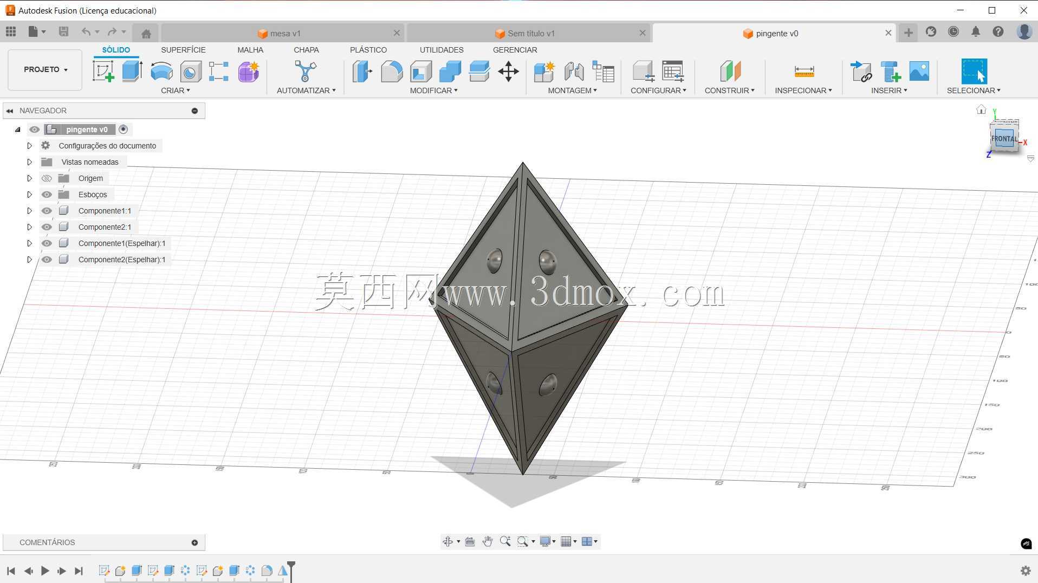The width and height of the screenshot is (1038, 583).
Task: Switch to the SUPERFÍCIE tab
Action: coord(183,50)
